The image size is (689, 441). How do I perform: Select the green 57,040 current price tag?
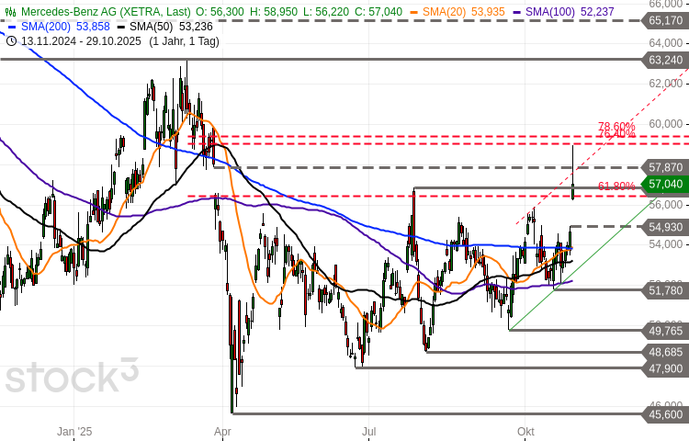pos(666,185)
